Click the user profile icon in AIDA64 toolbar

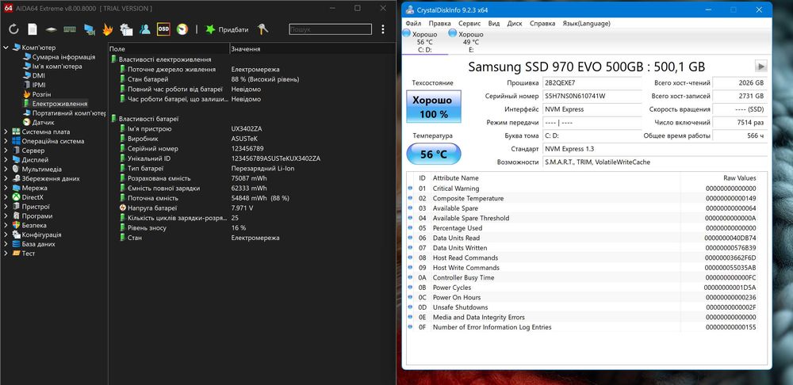pyautogui.click(x=145, y=29)
